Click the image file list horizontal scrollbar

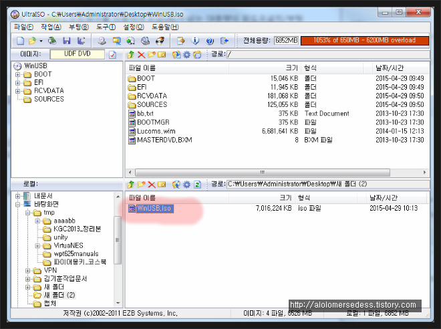[x=263, y=173]
